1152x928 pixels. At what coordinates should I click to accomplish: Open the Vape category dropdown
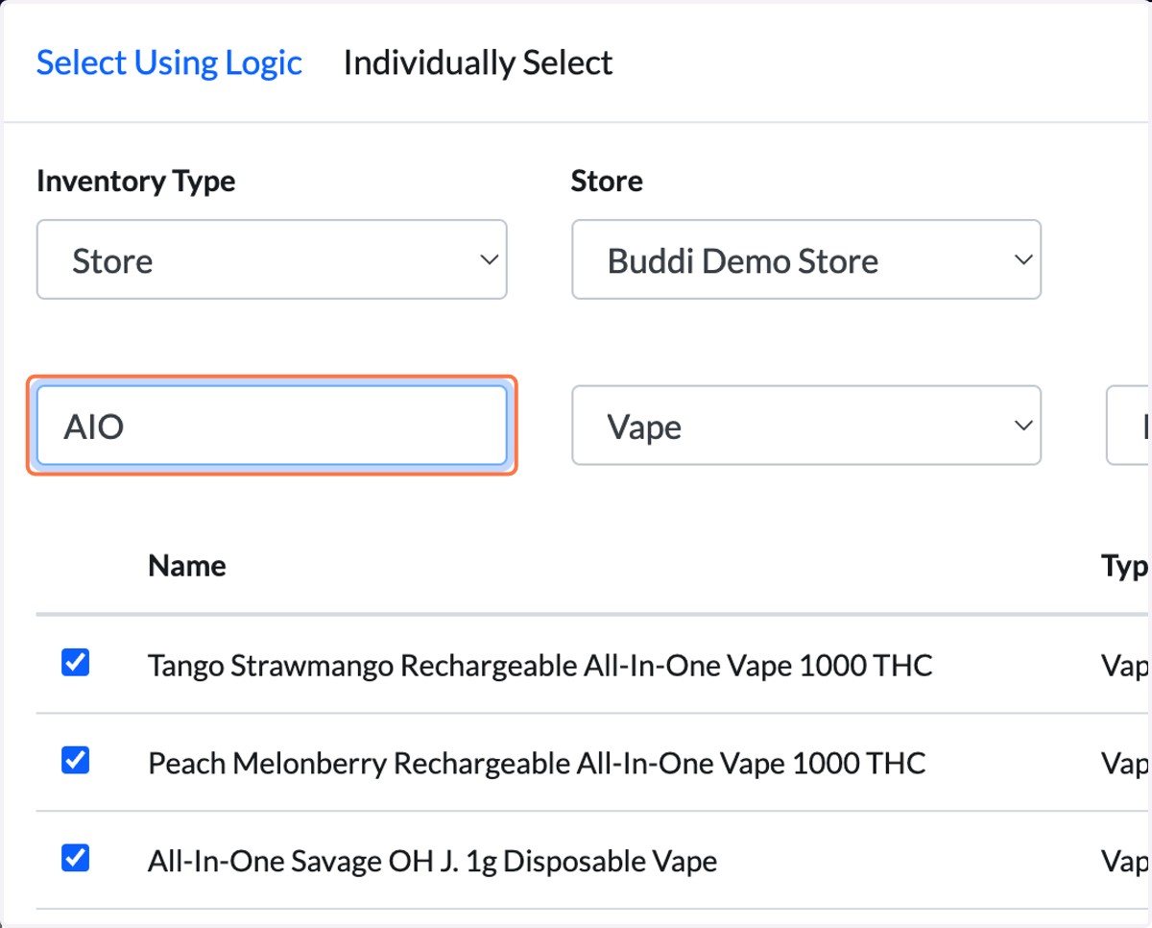pos(806,426)
